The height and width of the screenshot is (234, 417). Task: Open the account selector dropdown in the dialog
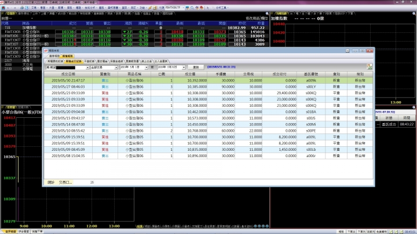click(x=87, y=68)
